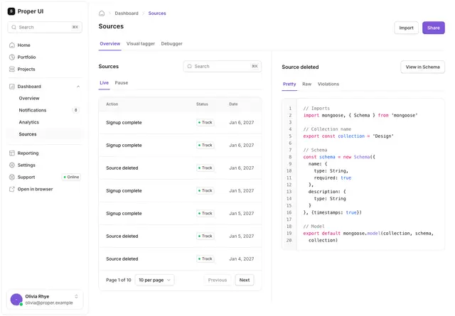Expand the Olivia Rhye account switcher
This screenshot has height=316, width=455.
pyautogui.click(x=76, y=296)
